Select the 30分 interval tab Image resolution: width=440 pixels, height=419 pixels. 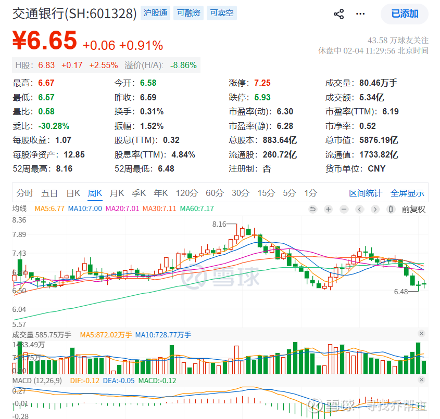point(241,193)
